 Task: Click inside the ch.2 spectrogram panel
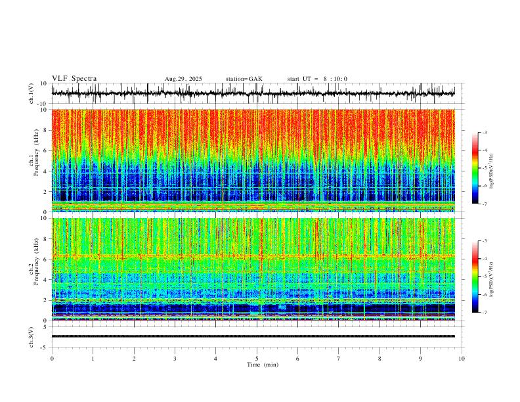(x=253, y=269)
